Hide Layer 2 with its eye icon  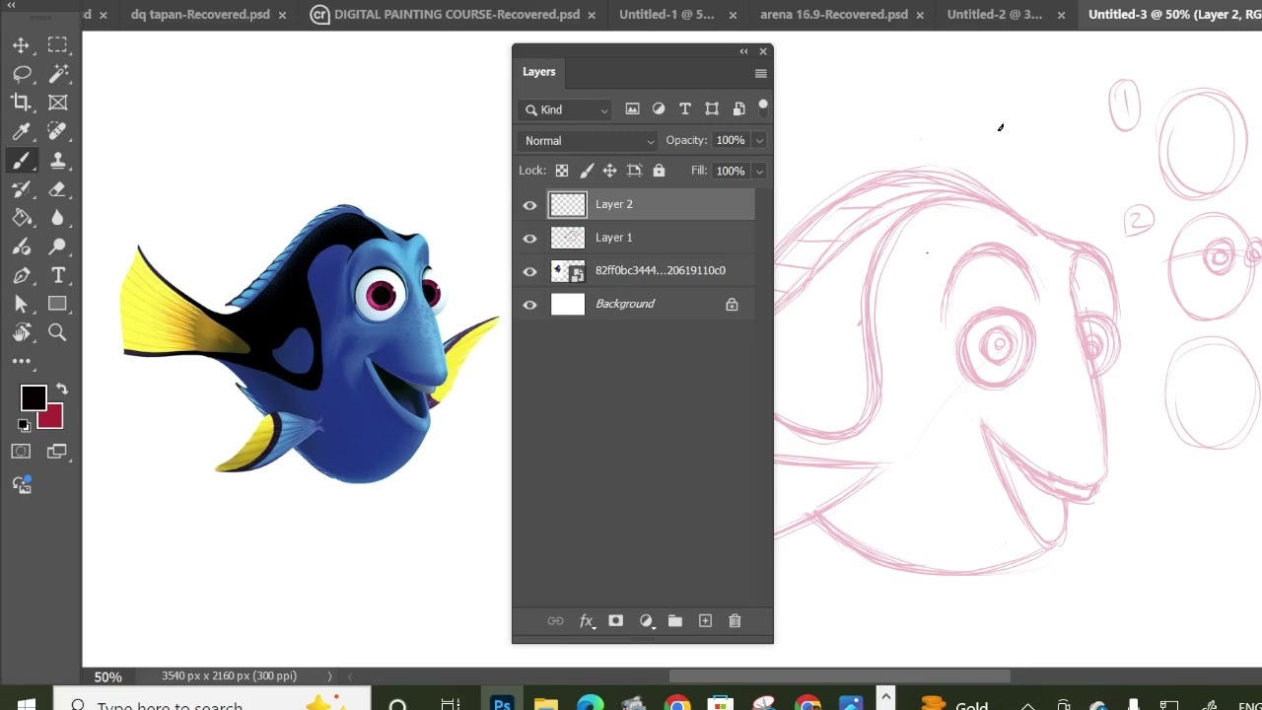tap(529, 205)
